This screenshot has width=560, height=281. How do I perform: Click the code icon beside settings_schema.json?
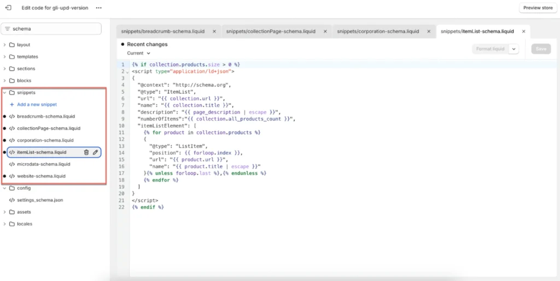point(12,200)
